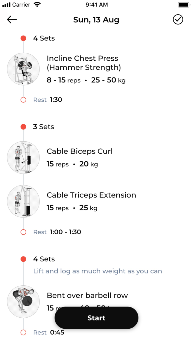This screenshot has height=343, width=193.
Task: Open the Incline Chest Press exercise illustration
Action: [23, 69]
